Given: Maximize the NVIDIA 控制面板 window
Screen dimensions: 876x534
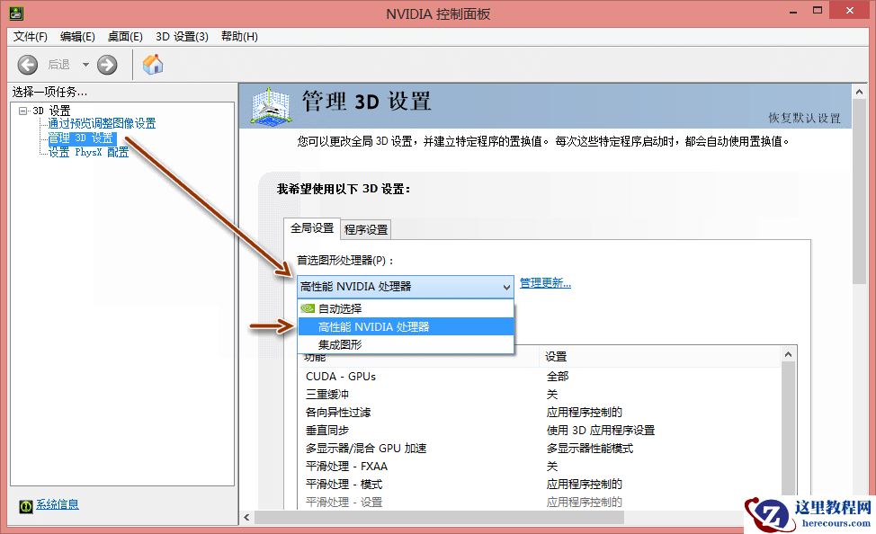Looking at the screenshot, I should click(818, 11).
